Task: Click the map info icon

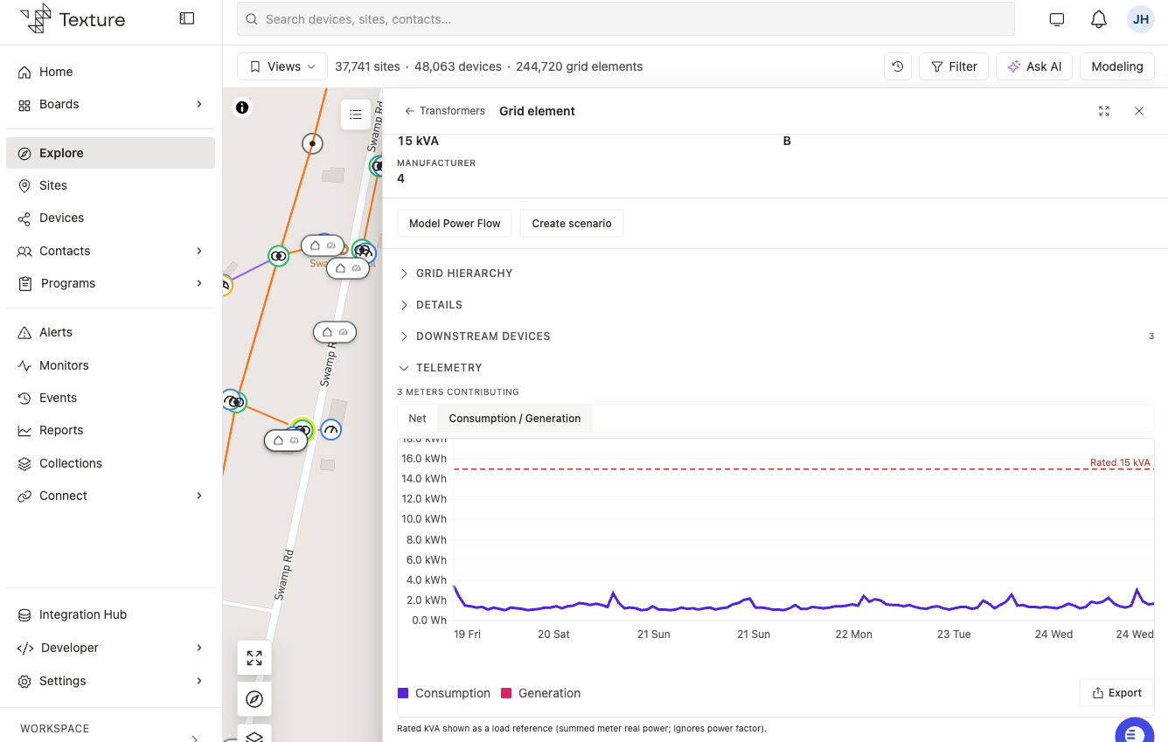Action: pyautogui.click(x=242, y=107)
